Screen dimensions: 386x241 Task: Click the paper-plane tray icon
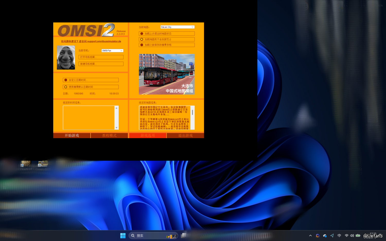[x=332, y=236]
